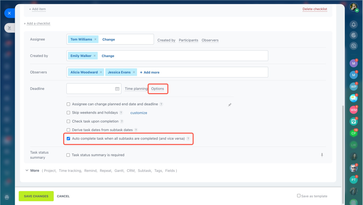
Task: Open CRM in the More section
Action: 131,171
